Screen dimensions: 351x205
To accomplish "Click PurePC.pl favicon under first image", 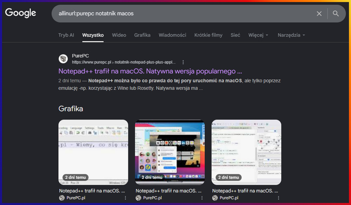I will pyautogui.click(x=62, y=198).
